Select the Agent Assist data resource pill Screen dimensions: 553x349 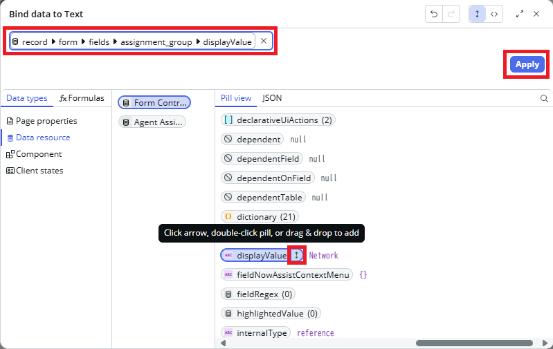153,122
